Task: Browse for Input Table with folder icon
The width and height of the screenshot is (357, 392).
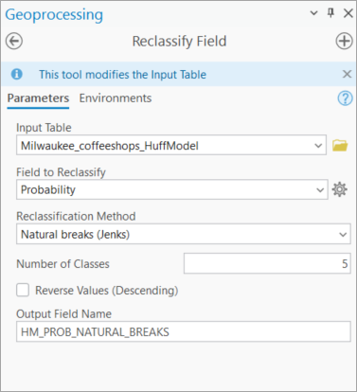Action: 340,146
